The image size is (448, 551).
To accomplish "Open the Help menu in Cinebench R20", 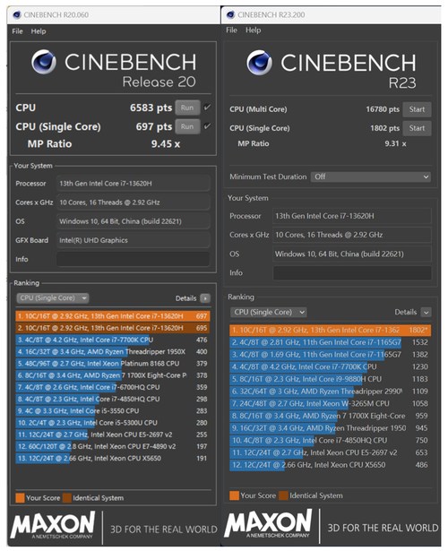I will tap(39, 31).
